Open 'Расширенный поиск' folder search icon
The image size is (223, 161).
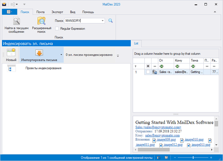coord(41,21)
